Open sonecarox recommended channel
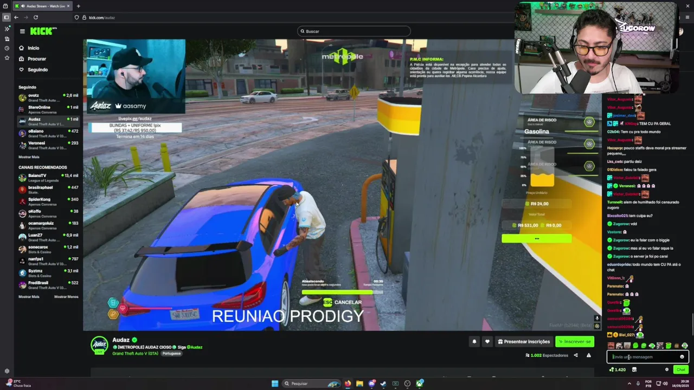Image resolution: width=694 pixels, height=390 pixels. tap(48, 249)
